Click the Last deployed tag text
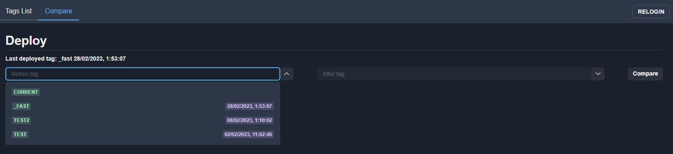Screen dimensions: 673x154 [x=66, y=59]
